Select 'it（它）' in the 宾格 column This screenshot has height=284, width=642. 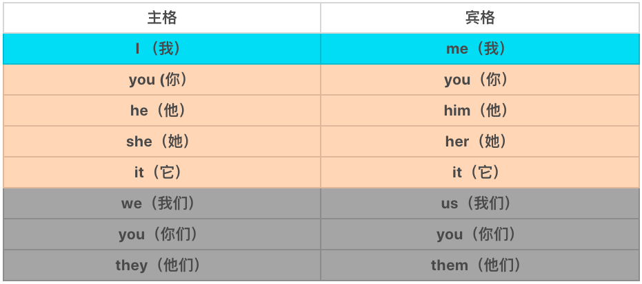(x=480, y=173)
